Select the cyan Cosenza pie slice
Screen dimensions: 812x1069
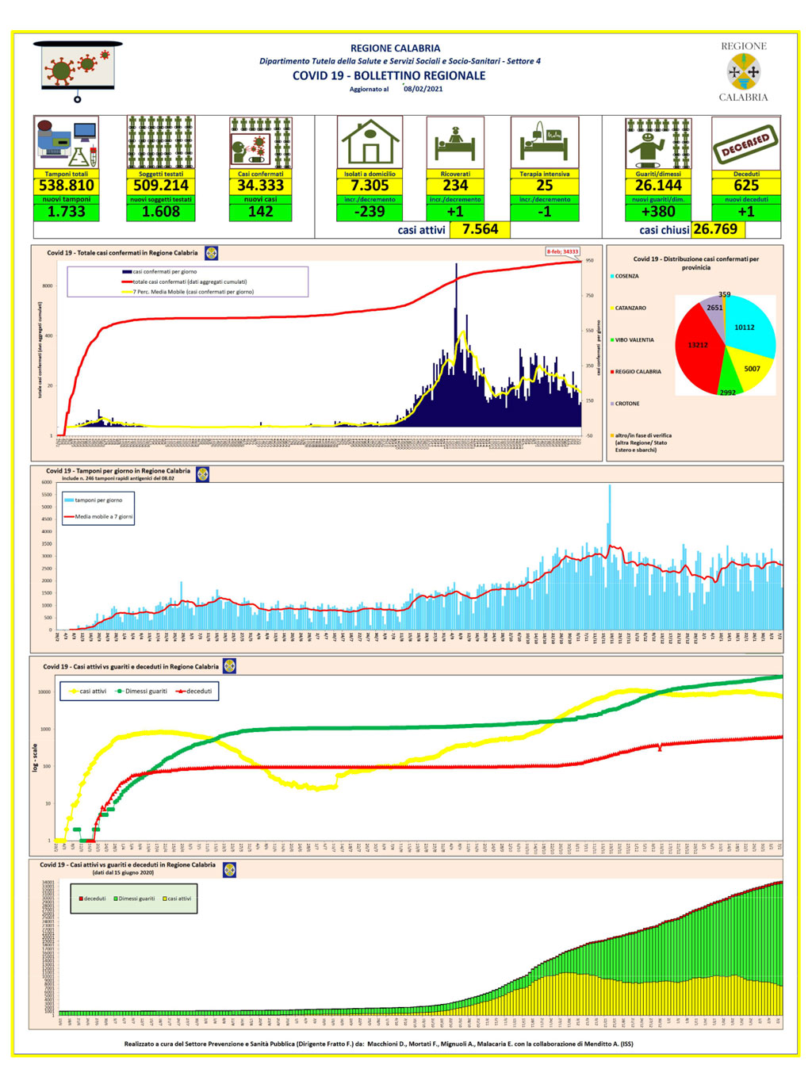pos(749,326)
